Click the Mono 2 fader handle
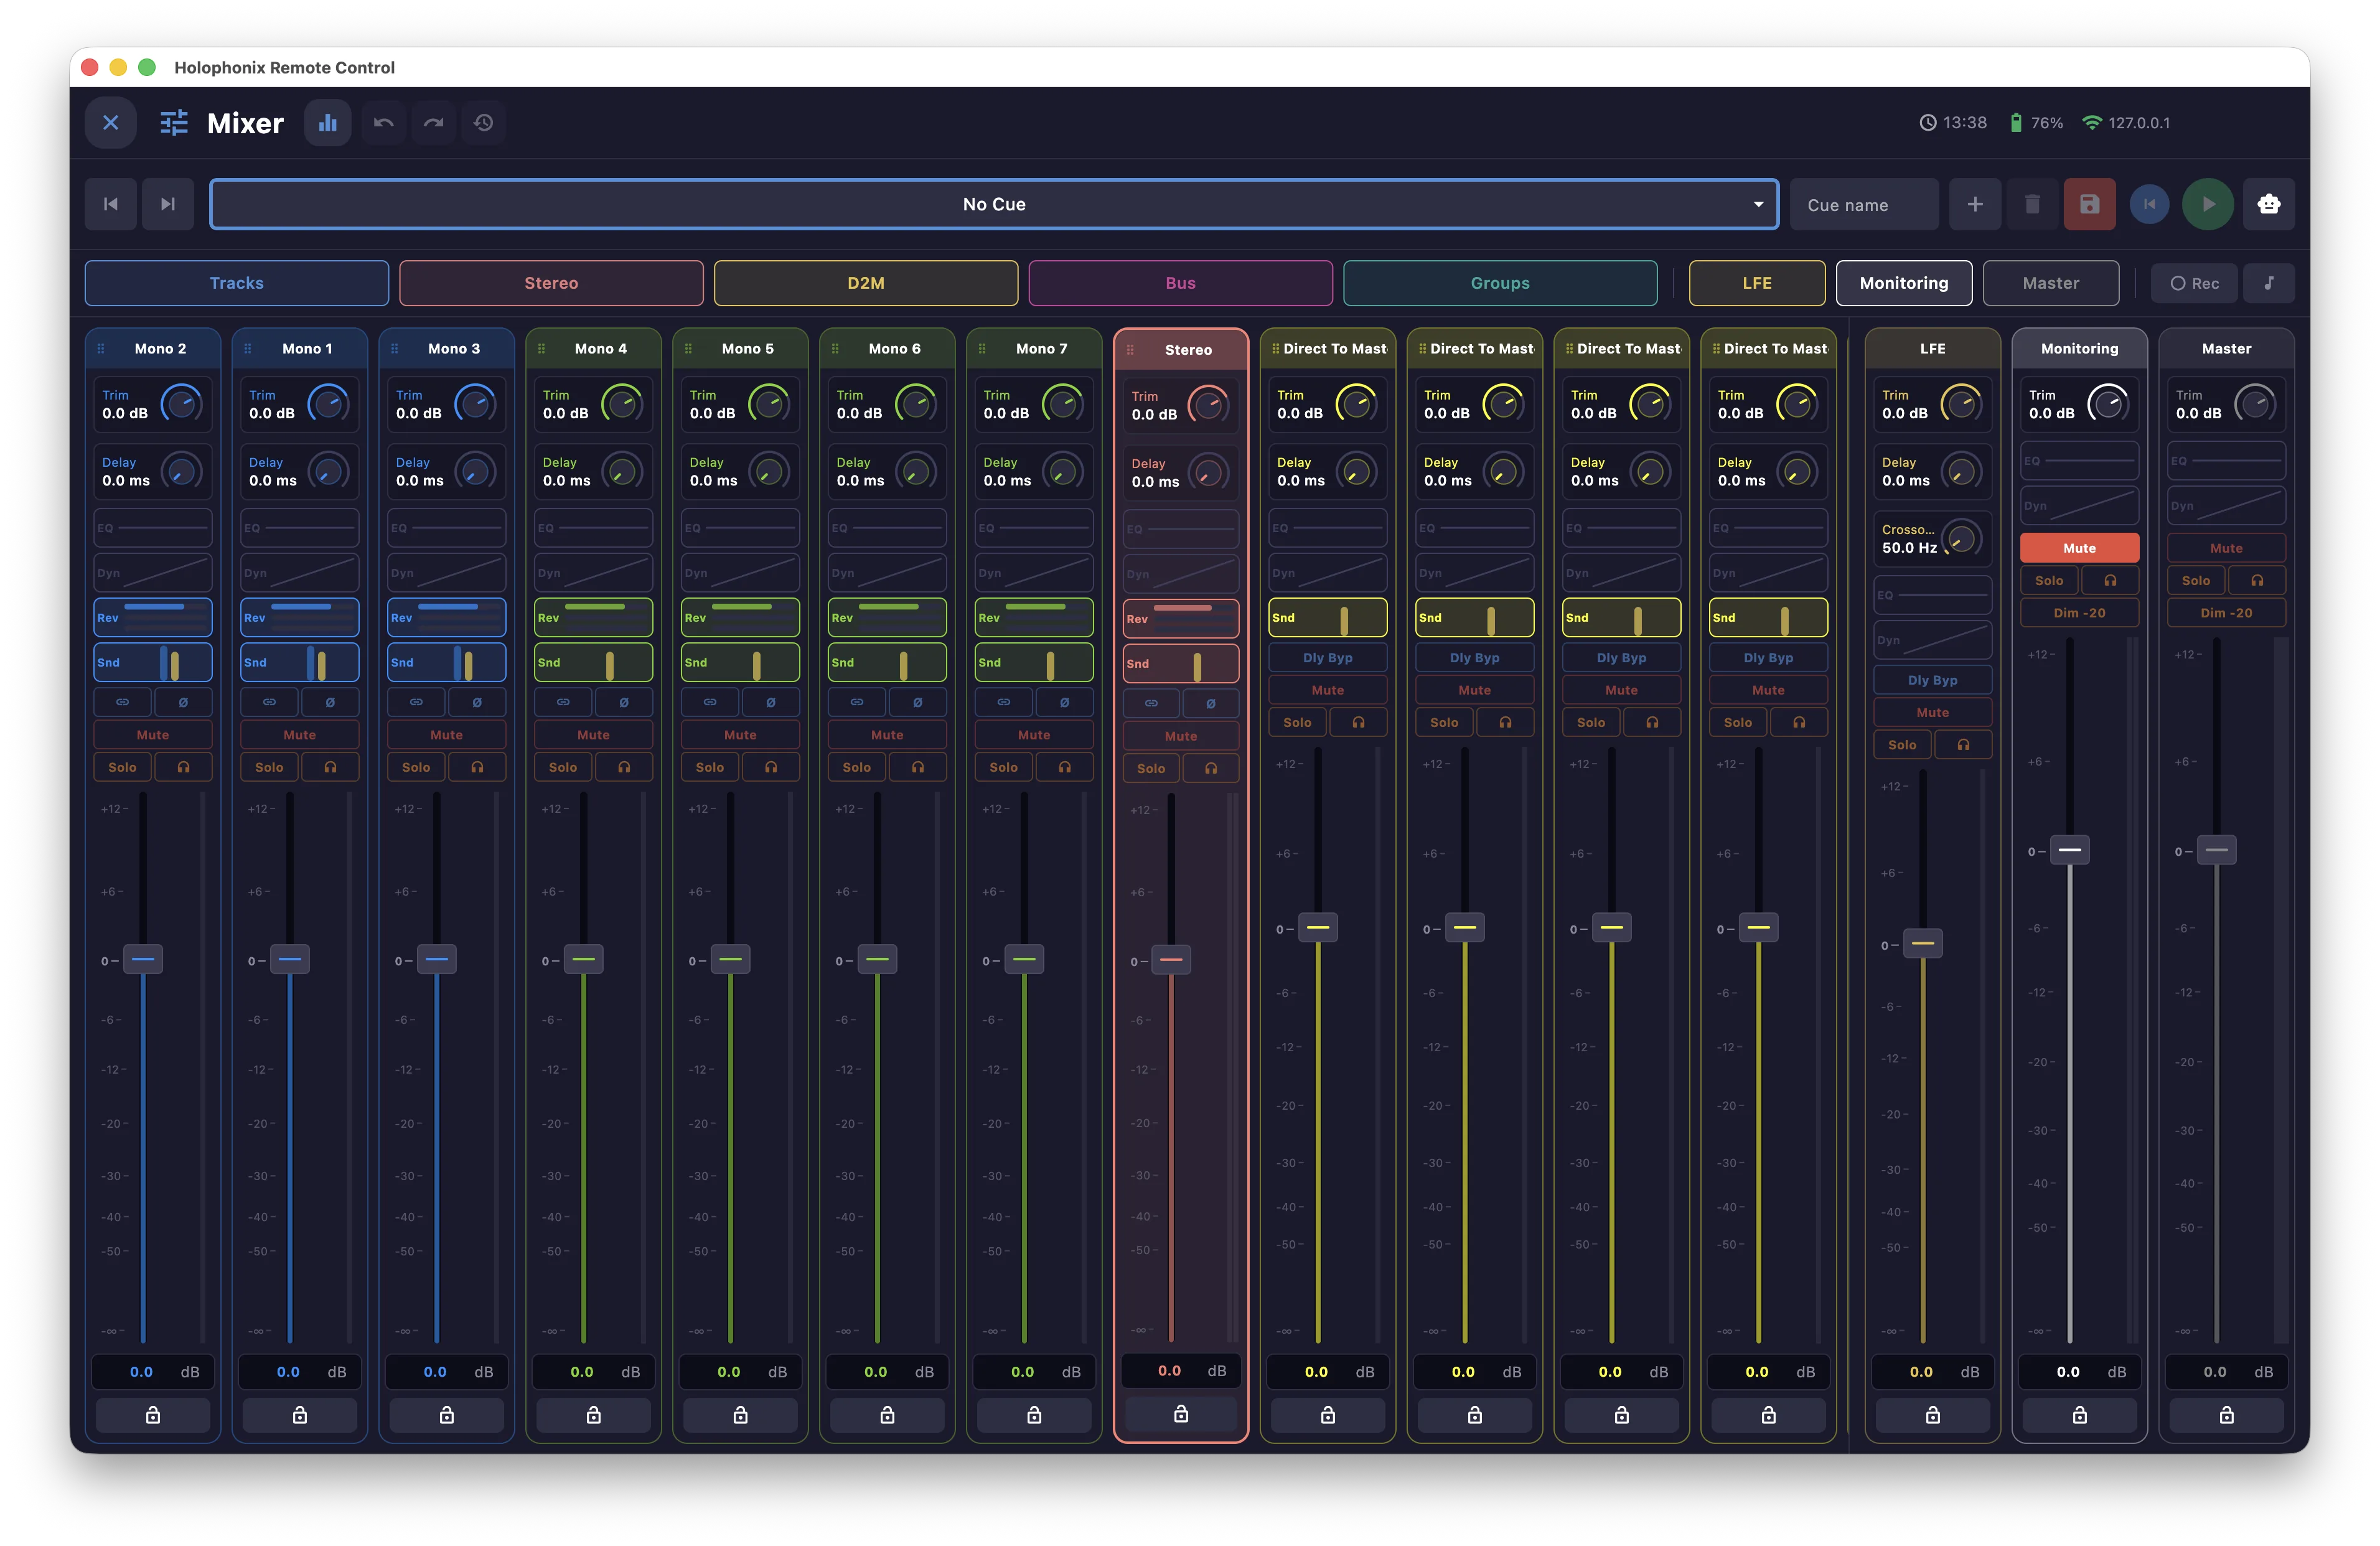This screenshot has width=2380, height=1546. pyautogui.click(x=143, y=959)
